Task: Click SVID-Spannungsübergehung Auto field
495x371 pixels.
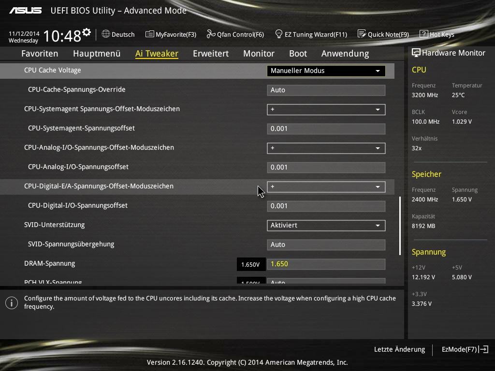Action: click(x=326, y=244)
